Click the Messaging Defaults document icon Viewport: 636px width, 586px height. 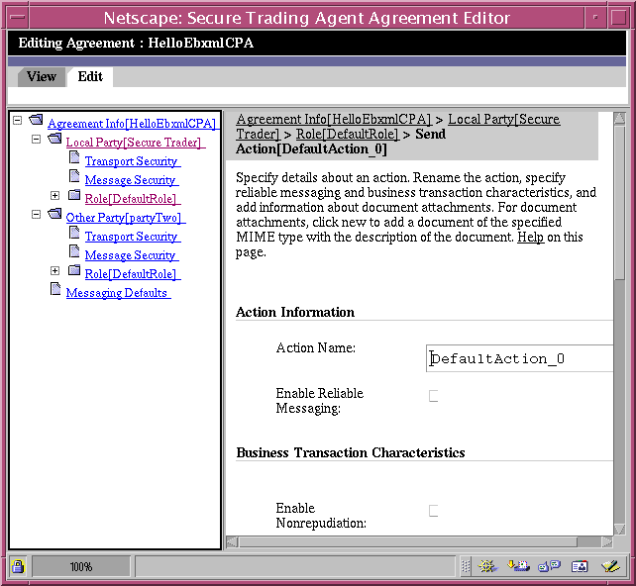coord(55,289)
